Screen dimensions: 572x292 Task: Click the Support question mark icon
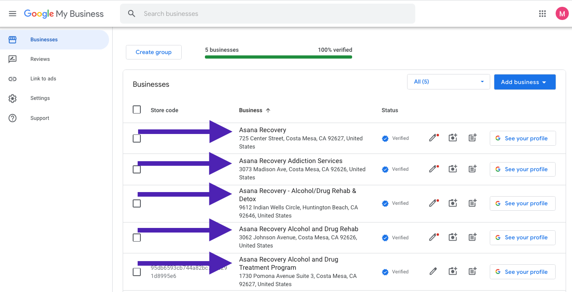tap(13, 118)
